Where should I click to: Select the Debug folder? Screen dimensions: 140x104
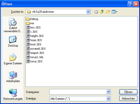[32, 19]
